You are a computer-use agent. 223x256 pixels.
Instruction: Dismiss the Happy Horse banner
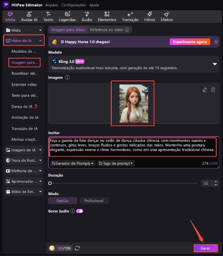(216, 42)
